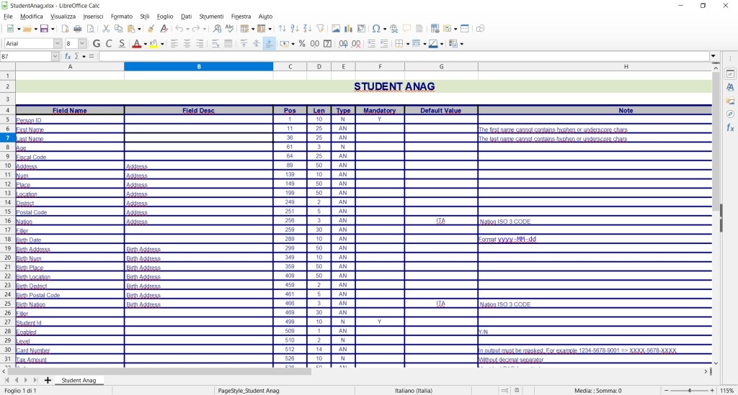Open the Formato menu

click(x=121, y=16)
